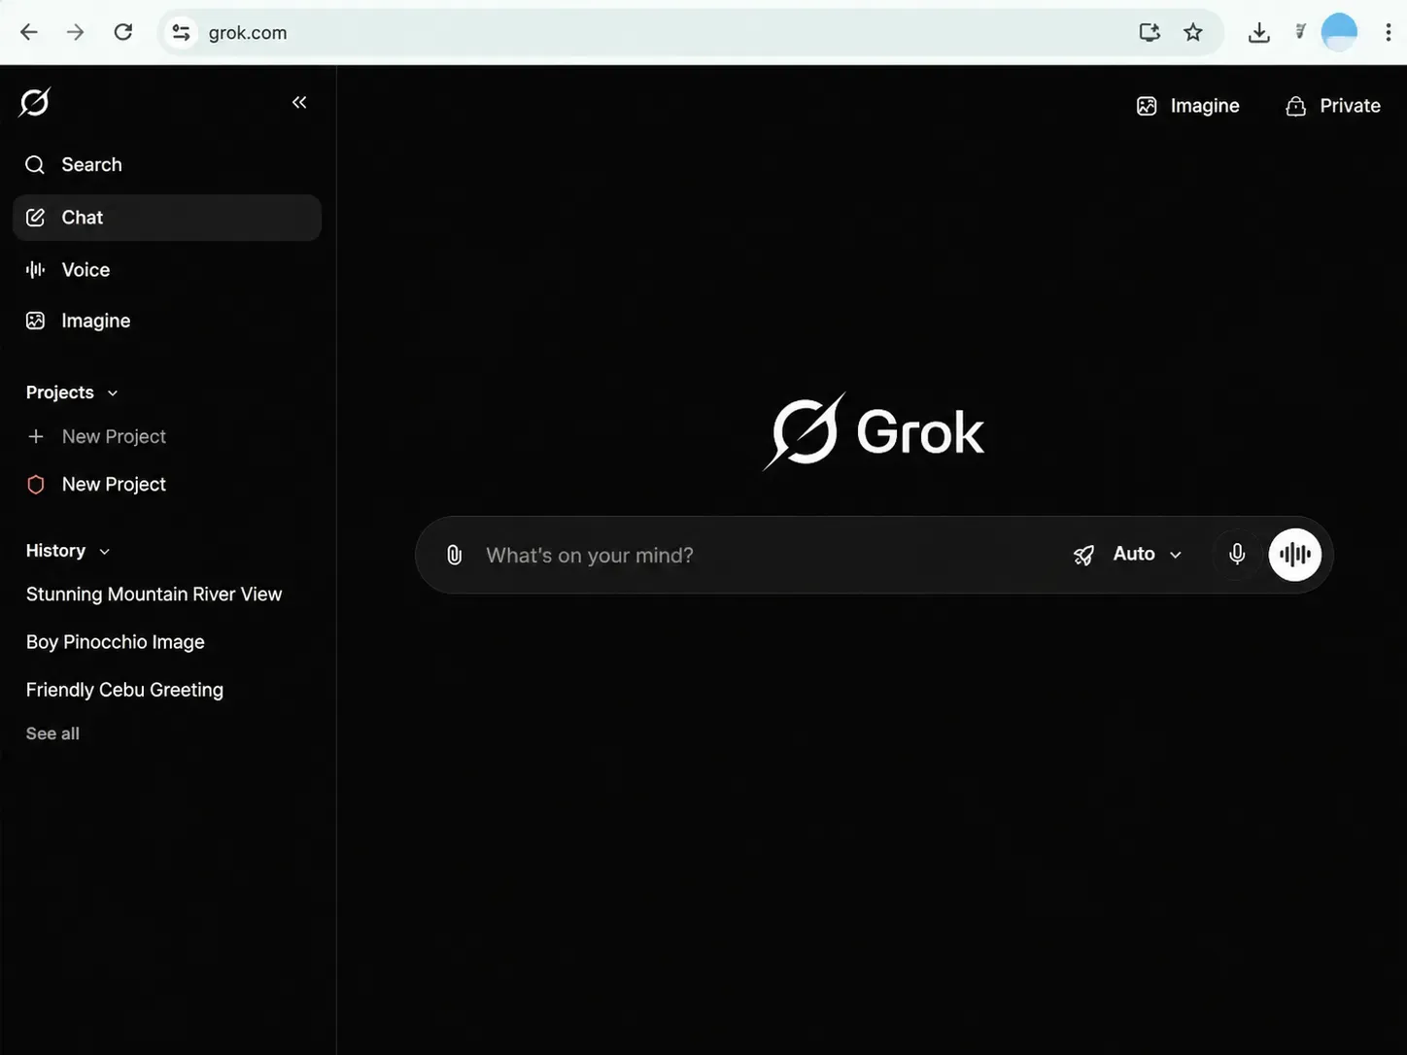Click the microphone dictation icon
Screen dimensions: 1407x1055
[1237, 554]
